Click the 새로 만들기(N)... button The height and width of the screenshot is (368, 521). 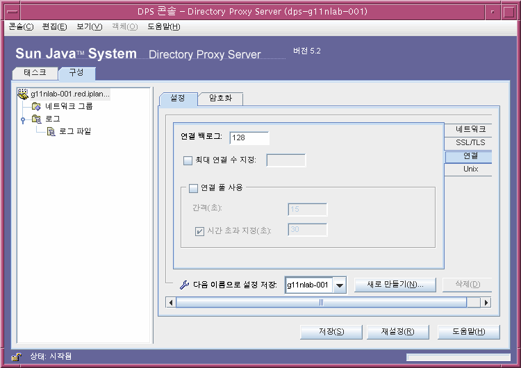(395, 285)
